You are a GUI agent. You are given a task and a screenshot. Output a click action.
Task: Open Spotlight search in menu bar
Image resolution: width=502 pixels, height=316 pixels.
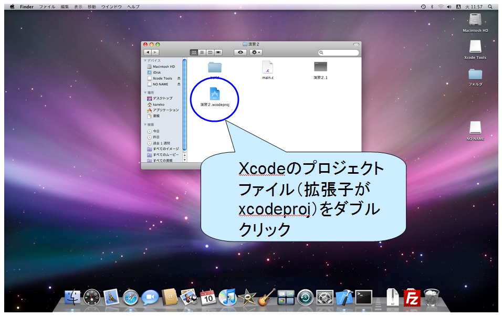pos(490,7)
